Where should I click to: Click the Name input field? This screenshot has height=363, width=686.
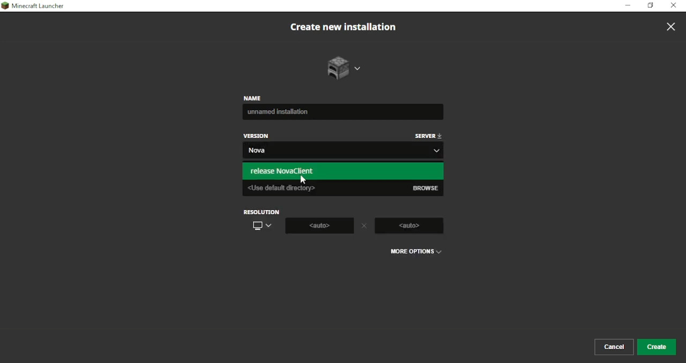coord(343,112)
